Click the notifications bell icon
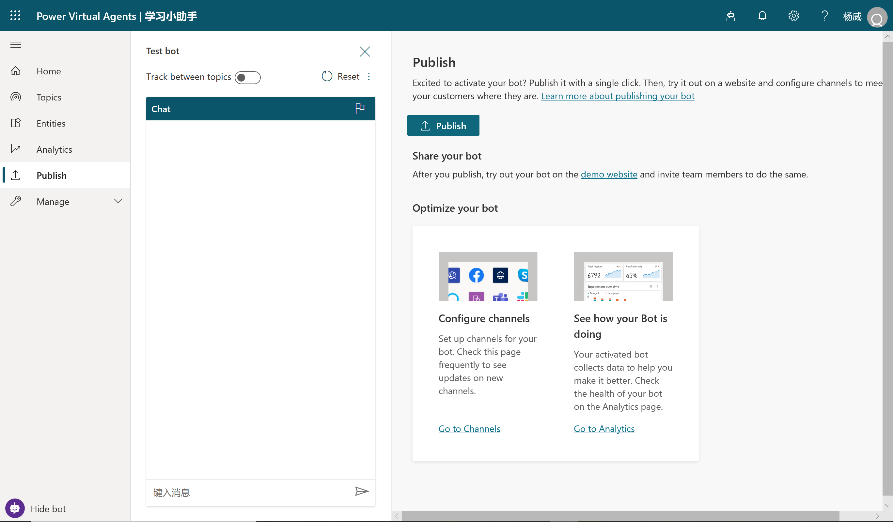 [x=762, y=16]
